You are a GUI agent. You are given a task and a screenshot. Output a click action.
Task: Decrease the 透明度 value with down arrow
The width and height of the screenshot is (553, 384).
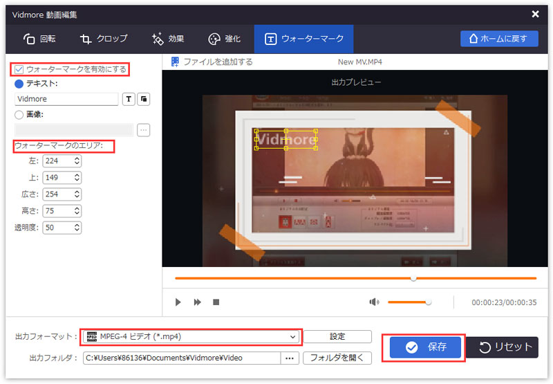tap(77, 230)
